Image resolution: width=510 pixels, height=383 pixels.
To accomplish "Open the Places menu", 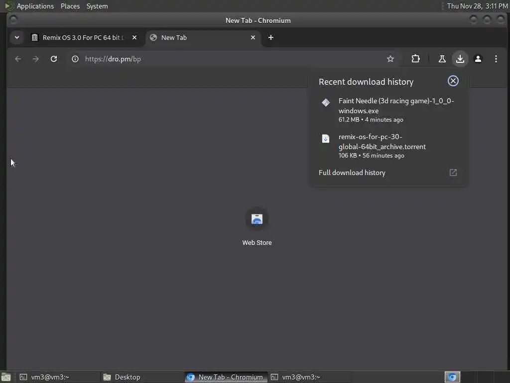I will click(70, 6).
